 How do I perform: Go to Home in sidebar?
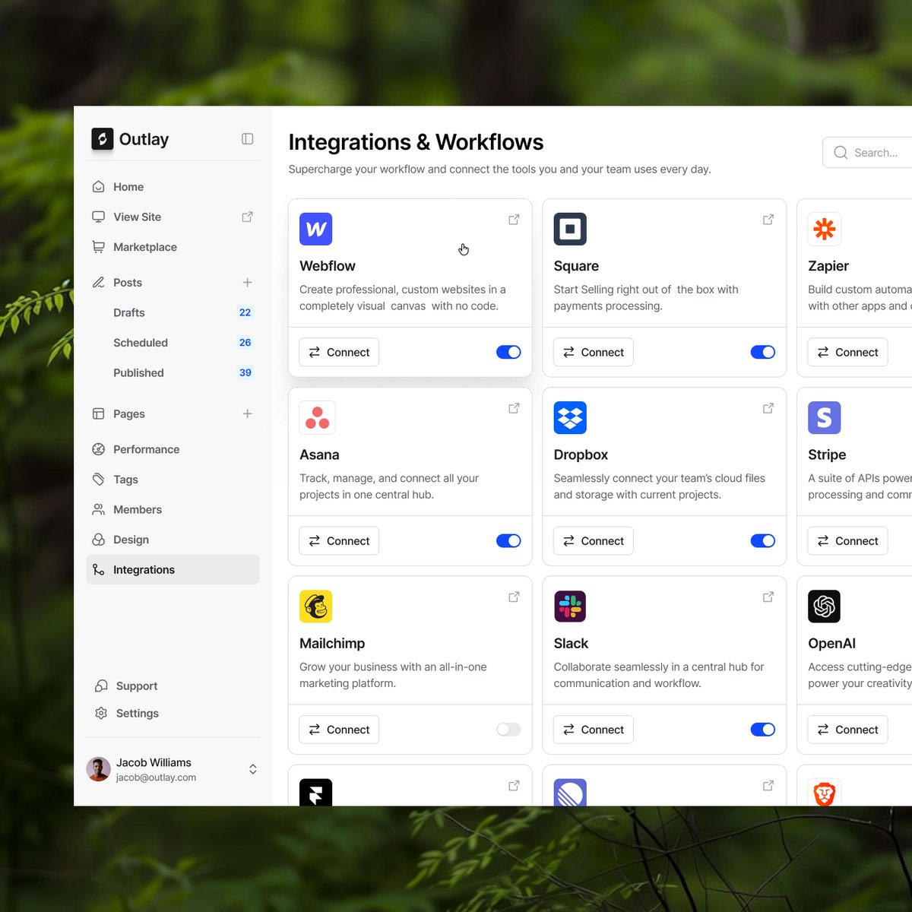(173, 187)
